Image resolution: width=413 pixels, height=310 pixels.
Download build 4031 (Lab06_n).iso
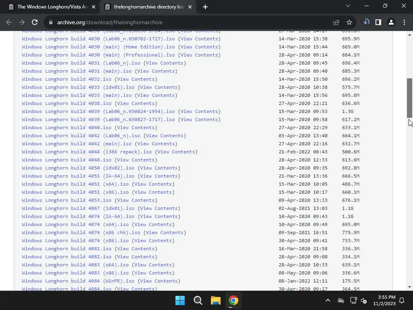(x=81, y=63)
